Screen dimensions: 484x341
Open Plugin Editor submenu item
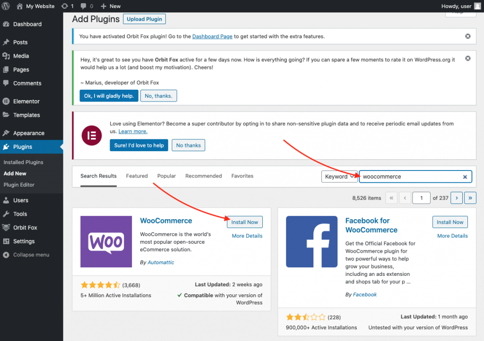[19, 185]
